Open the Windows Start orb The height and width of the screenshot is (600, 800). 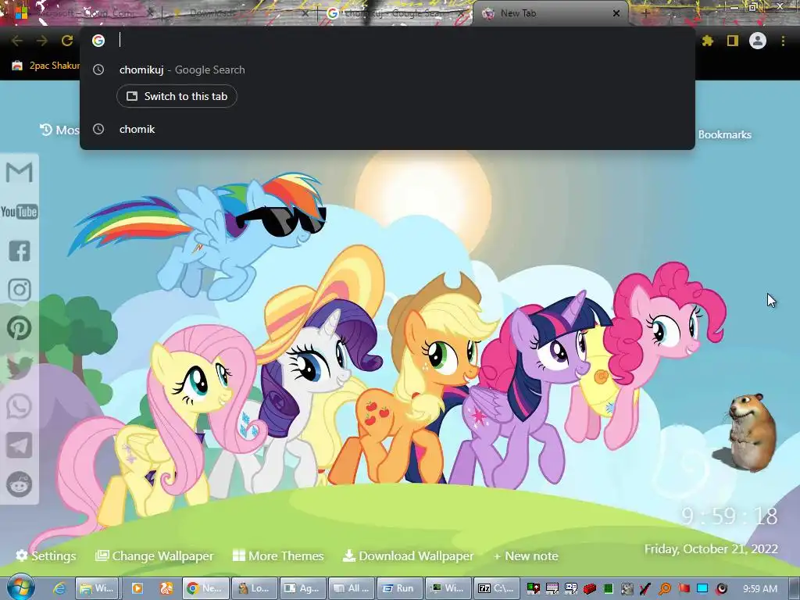20,588
